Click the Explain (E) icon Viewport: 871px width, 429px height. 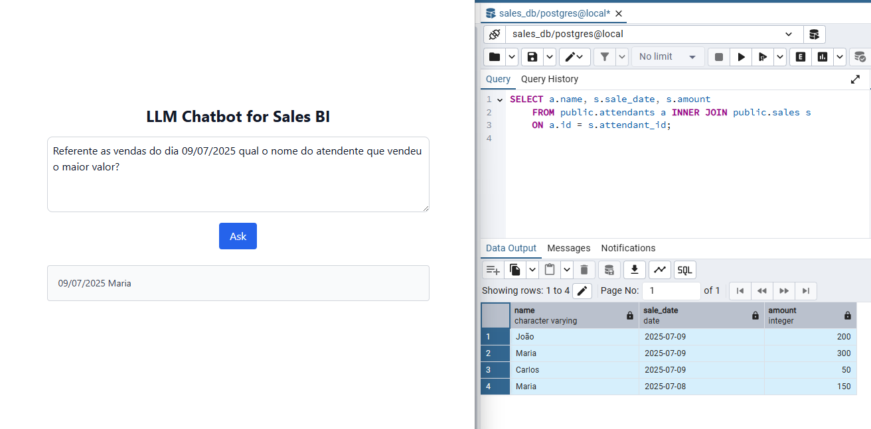point(801,57)
